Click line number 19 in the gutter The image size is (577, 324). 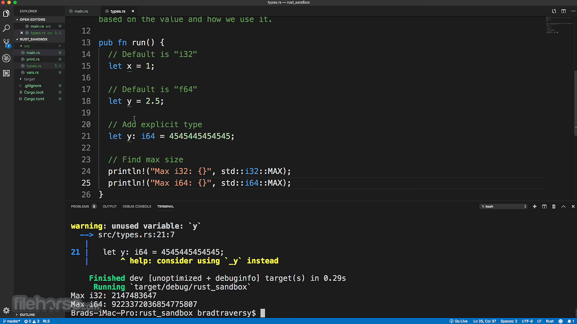coord(86,113)
